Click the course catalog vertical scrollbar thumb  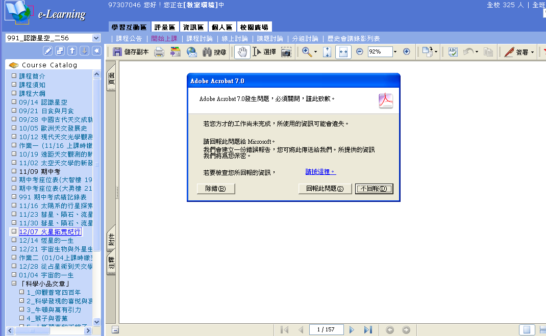pos(97,164)
